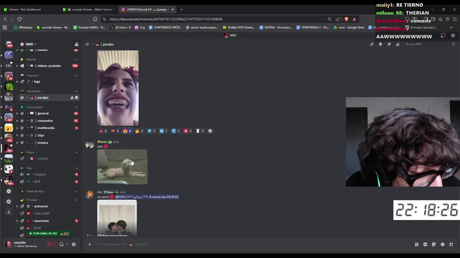
Task: Open nano - Google Drive bookmark
Action: tap(349, 27)
